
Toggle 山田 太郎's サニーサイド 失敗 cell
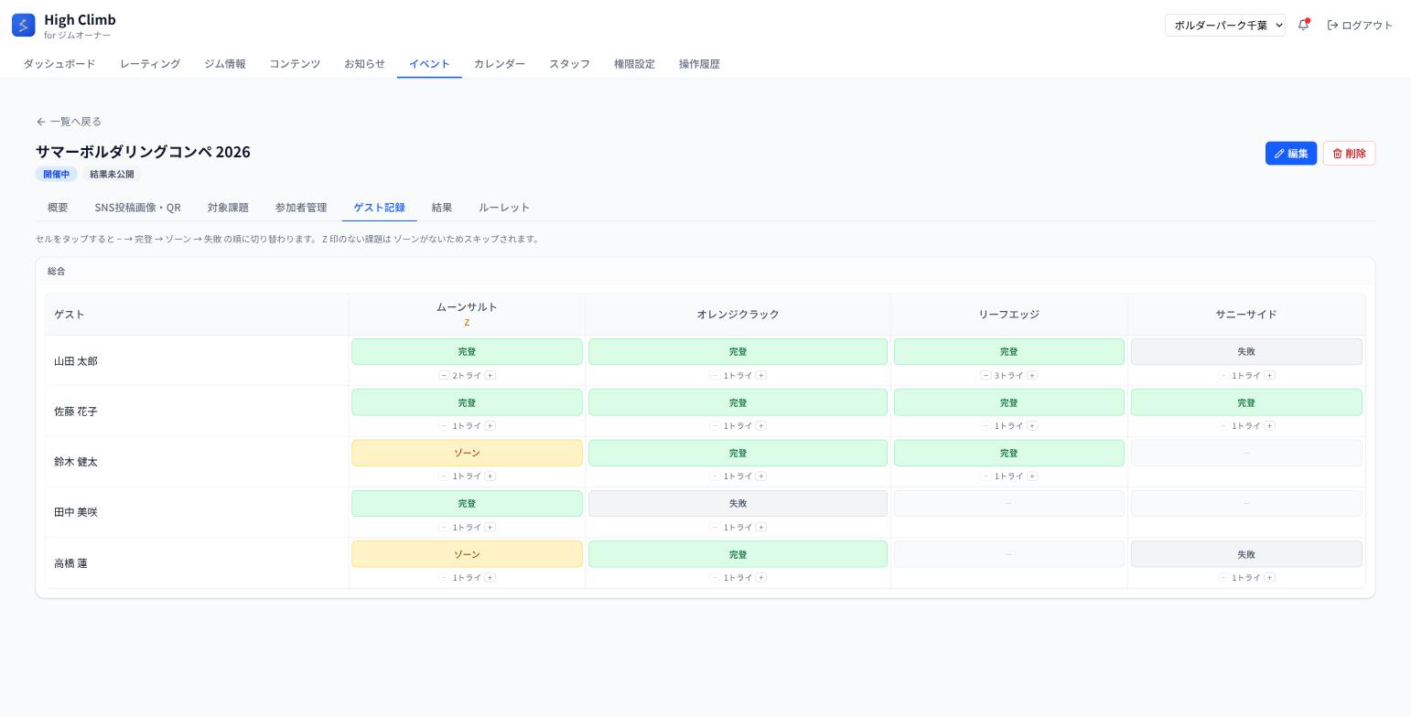click(x=1246, y=352)
